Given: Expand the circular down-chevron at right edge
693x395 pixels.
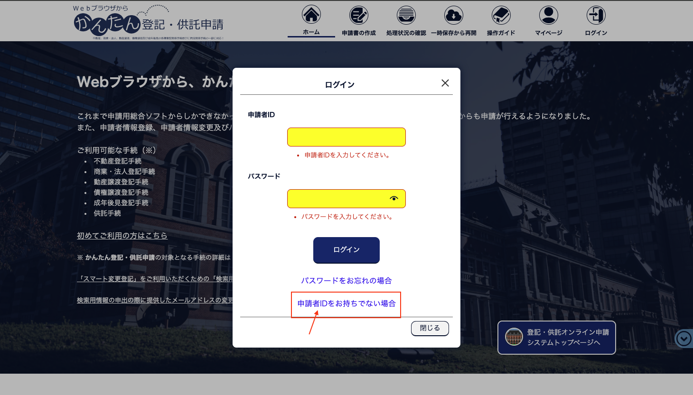Looking at the screenshot, I should click(x=684, y=339).
